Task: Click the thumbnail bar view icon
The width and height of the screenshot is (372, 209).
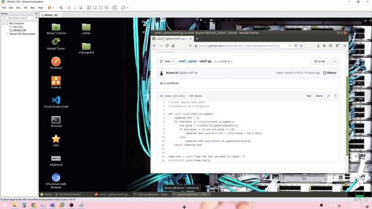Action: tap(95, 8)
